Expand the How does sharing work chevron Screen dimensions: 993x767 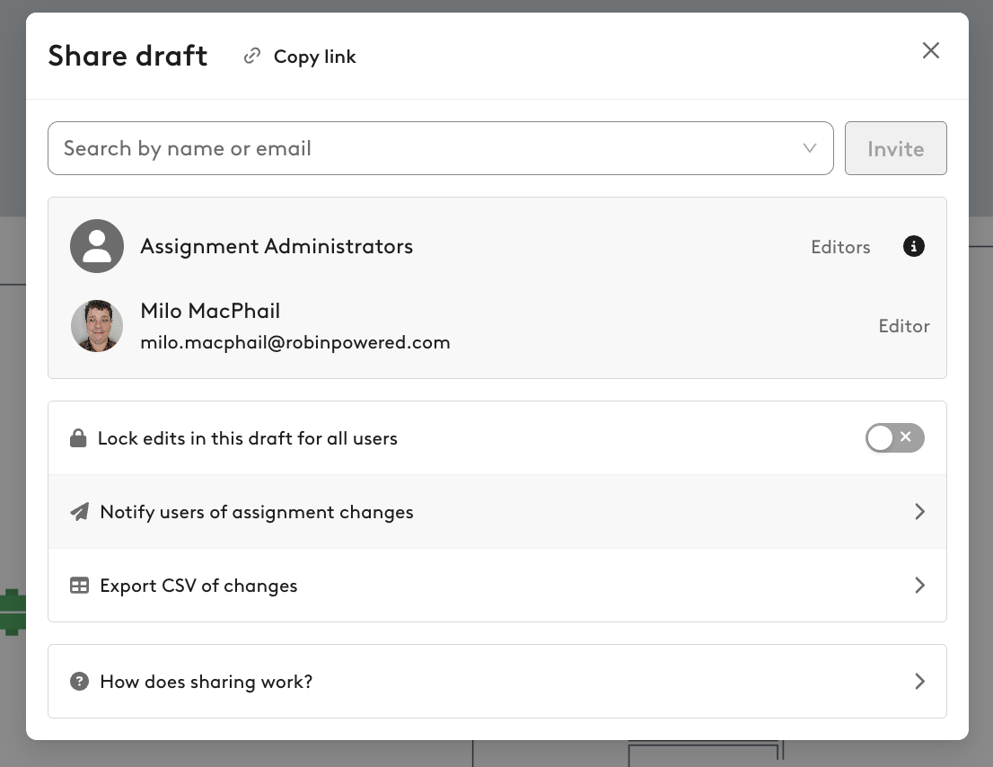(919, 682)
